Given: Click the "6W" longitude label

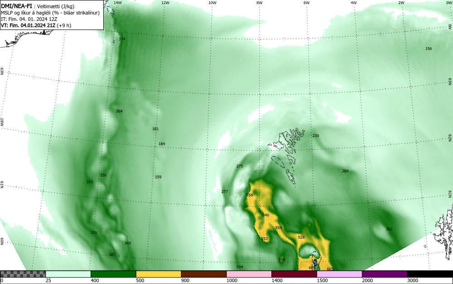Looking at the screenshot, I should (307, 3).
